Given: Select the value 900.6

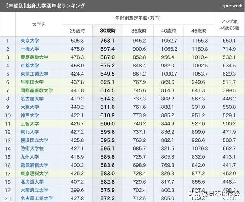Looking at the screenshot, I should point(139,49).
